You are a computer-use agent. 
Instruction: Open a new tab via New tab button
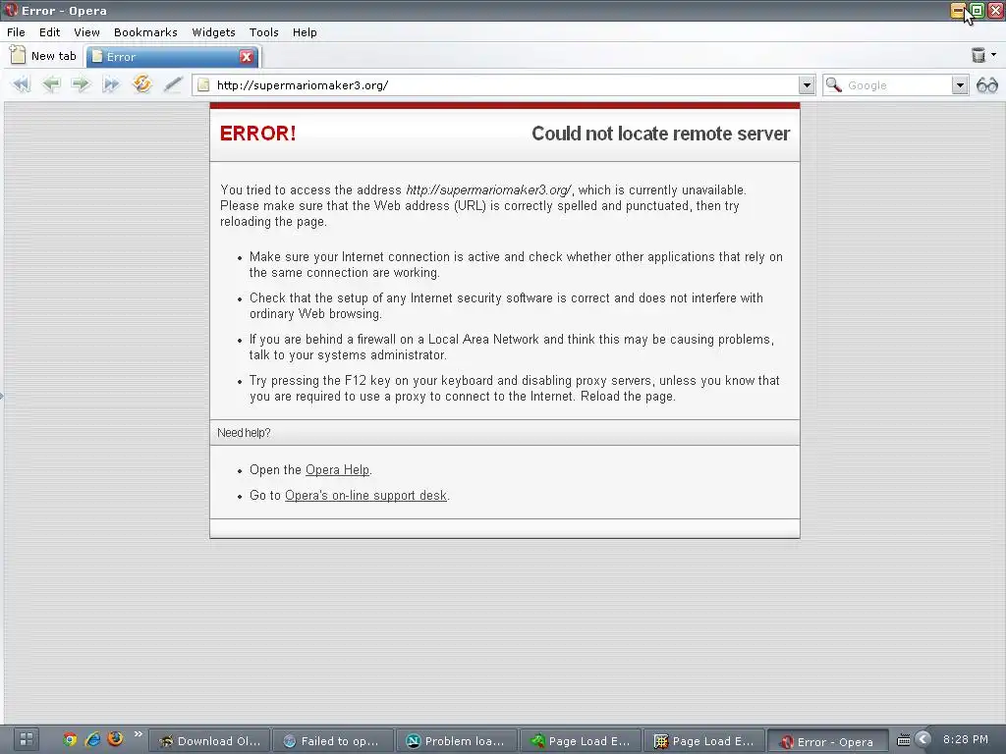tap(43, 56)
